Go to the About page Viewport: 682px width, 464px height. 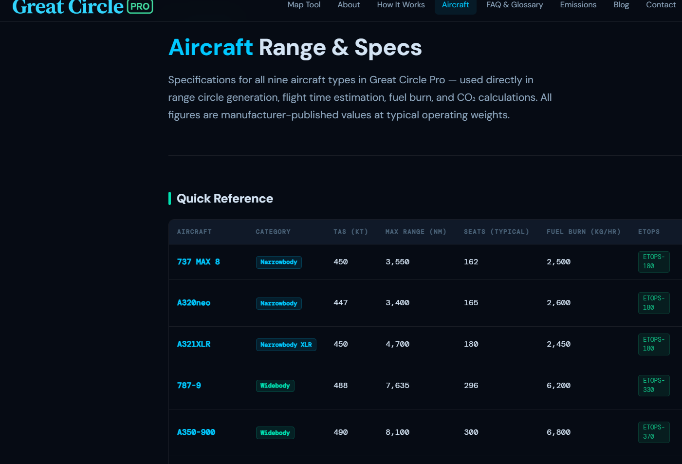pos(349,5)
